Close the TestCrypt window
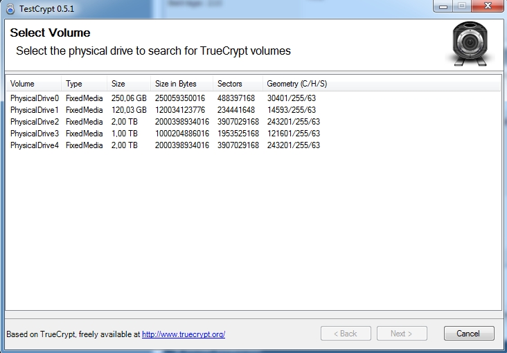This screenshot has width=507, height=353. (488, 6)
